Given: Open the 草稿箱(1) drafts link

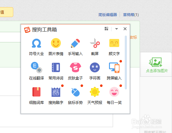Looking at the screenshot, I should [131, 15].
